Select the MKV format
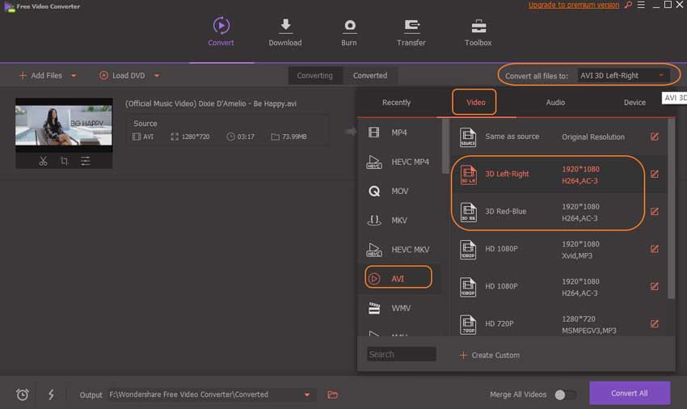 click(x=398, y=220)
